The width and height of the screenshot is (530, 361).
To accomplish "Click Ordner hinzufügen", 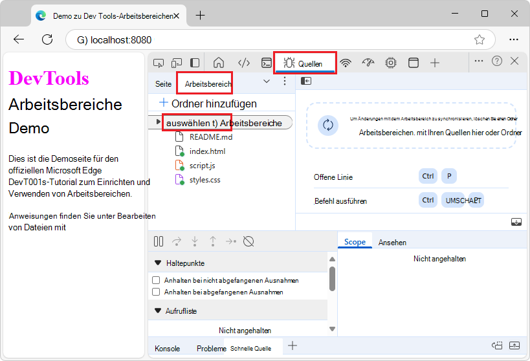I will (x=208, y=104).
